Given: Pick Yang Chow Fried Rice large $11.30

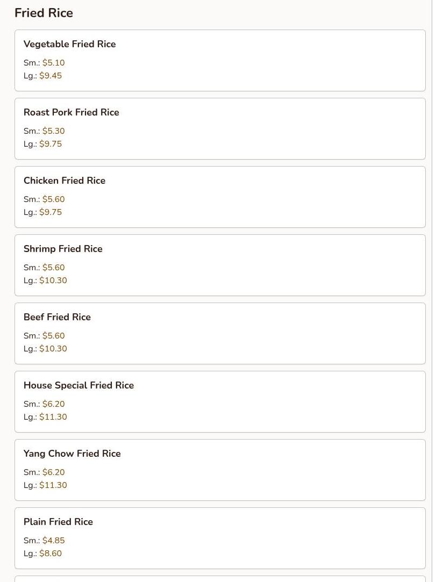Looking at the screenshot, I should 53,485.
